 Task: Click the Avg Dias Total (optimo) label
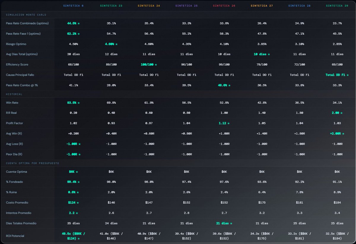click(22, 54)
